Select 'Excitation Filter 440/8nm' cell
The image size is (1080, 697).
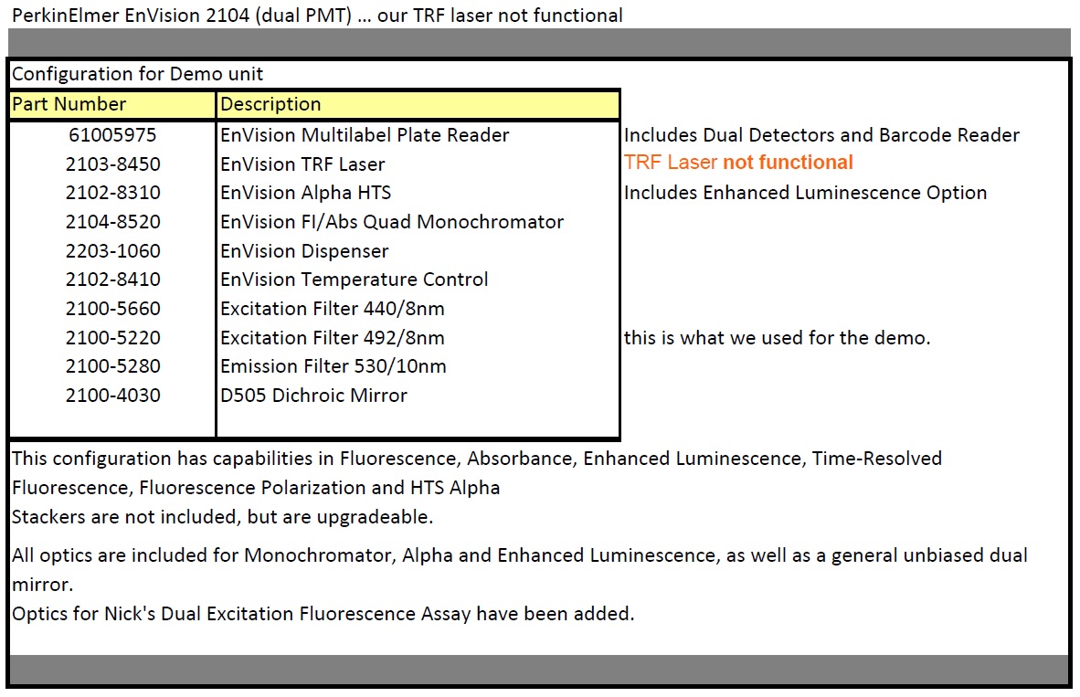coord(333,309)
